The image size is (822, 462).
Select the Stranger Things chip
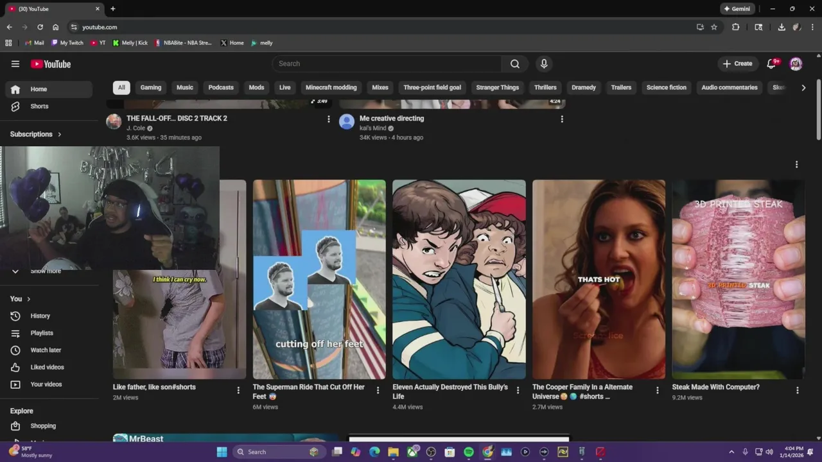pyautogui.click(x=498, y=87)
